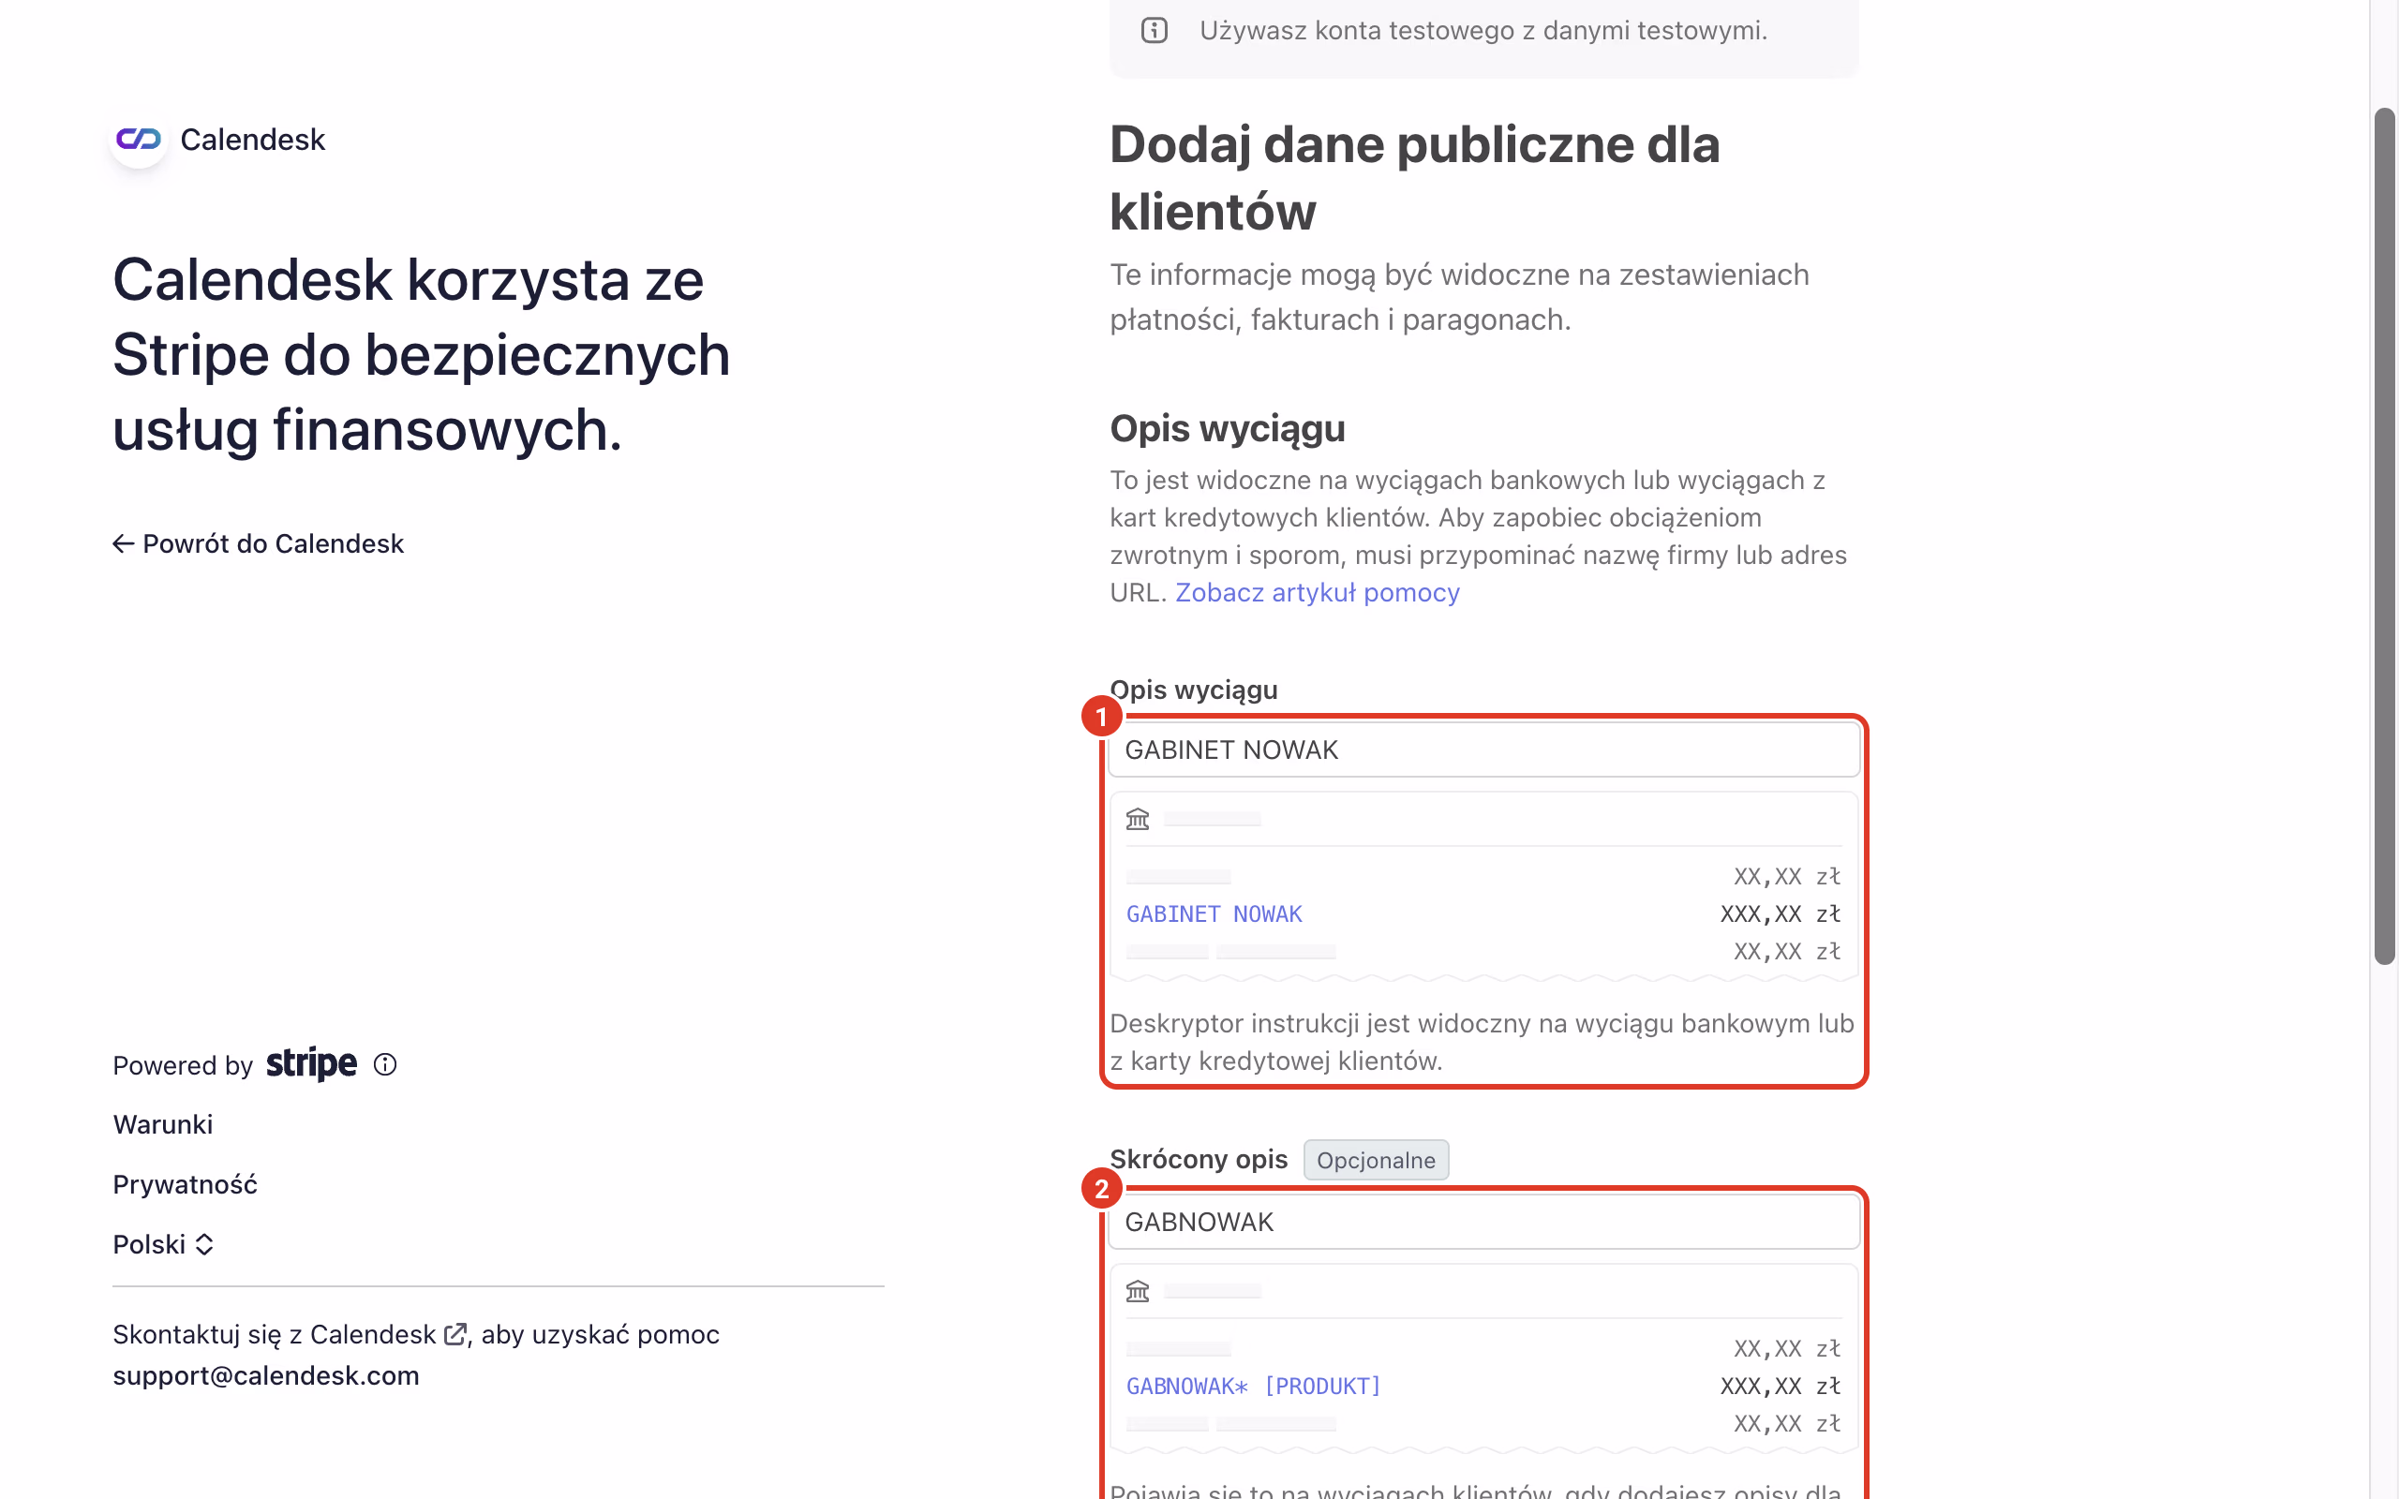The width and height of the screenshot is (2399, 1499).
Task: Click the back arrow before Powrót do Calendesk
Action: point(123,543)
